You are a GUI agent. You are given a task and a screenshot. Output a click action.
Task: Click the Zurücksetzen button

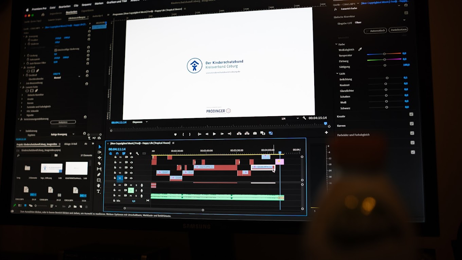pyautogui.click(x=398, y=30)
